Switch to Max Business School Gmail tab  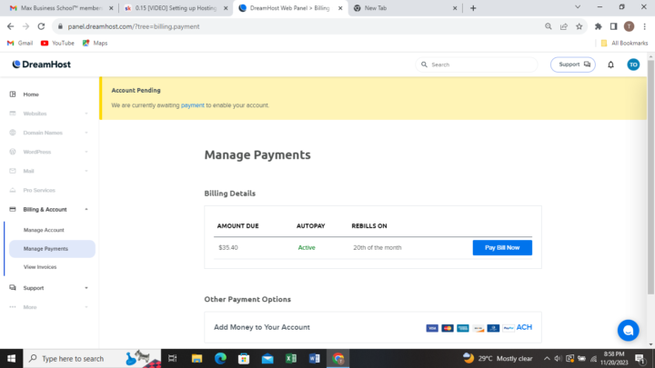(61, 8)
